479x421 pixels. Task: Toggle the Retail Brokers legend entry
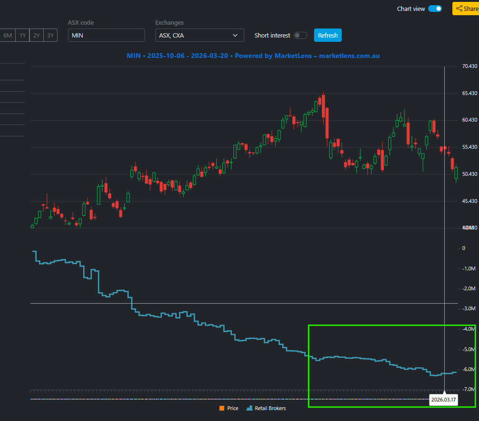point(266,408)
